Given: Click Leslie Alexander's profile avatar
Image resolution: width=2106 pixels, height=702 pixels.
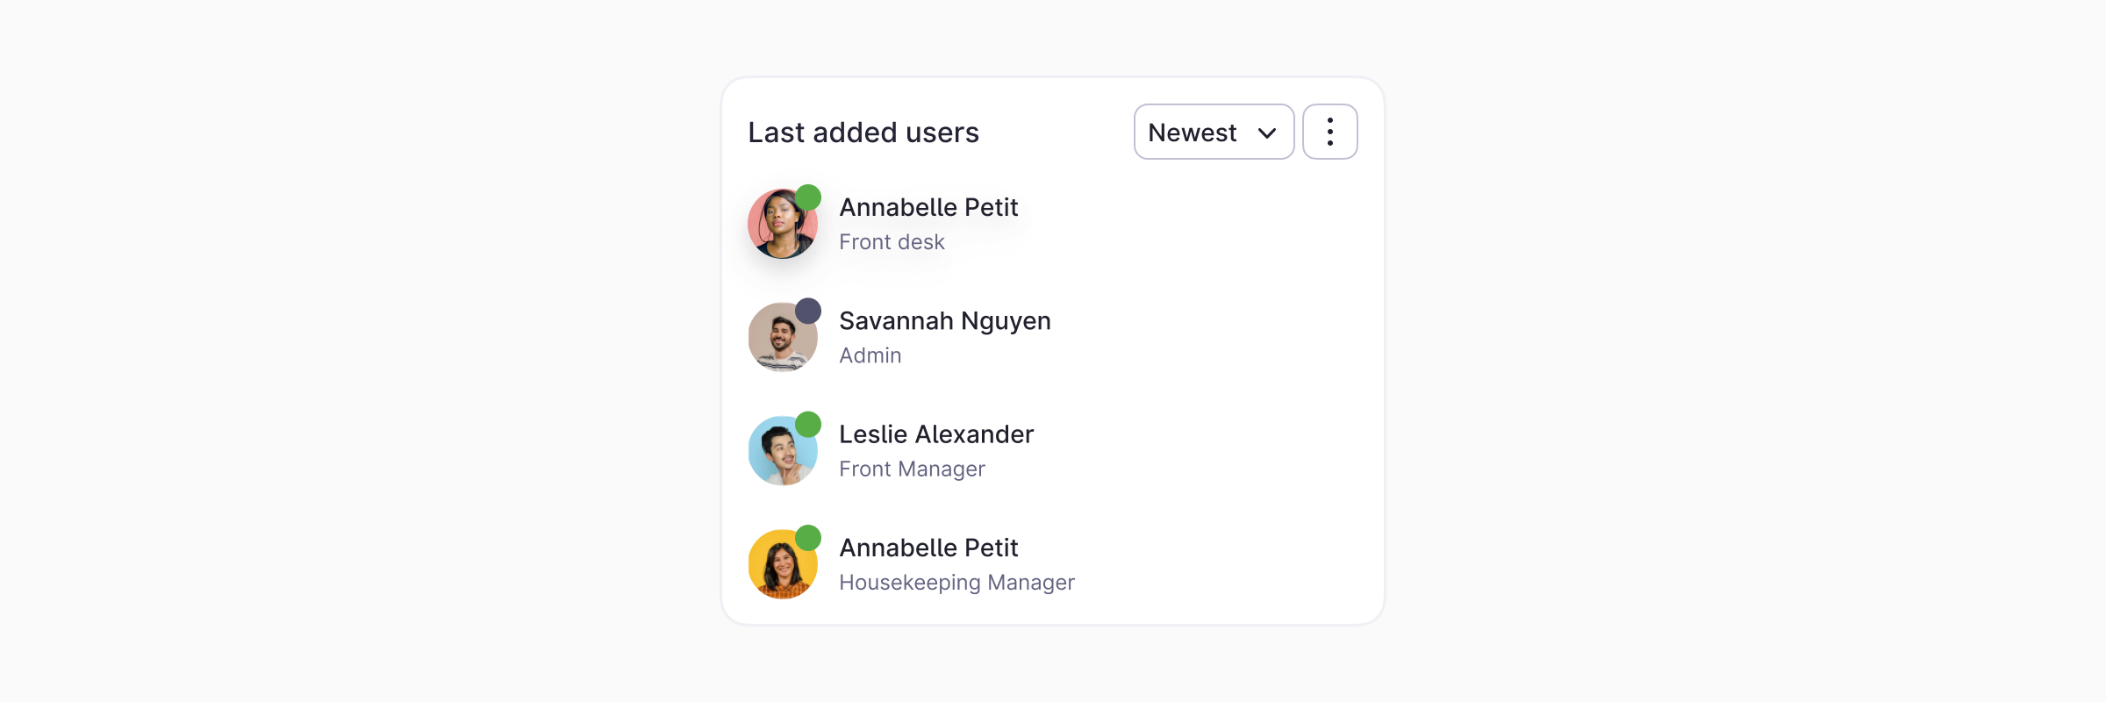Looking at the screenshot, I should pyautogui.click(x=781, y=451).
